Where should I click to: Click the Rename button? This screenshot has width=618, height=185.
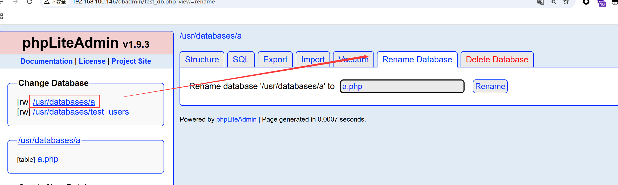(490, 86)
